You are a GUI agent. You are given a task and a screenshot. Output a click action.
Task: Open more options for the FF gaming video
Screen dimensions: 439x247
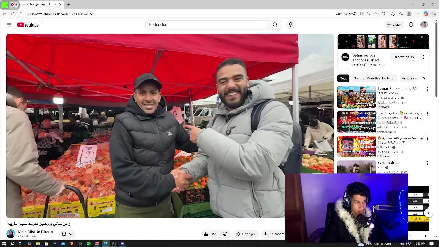point(427,138)
